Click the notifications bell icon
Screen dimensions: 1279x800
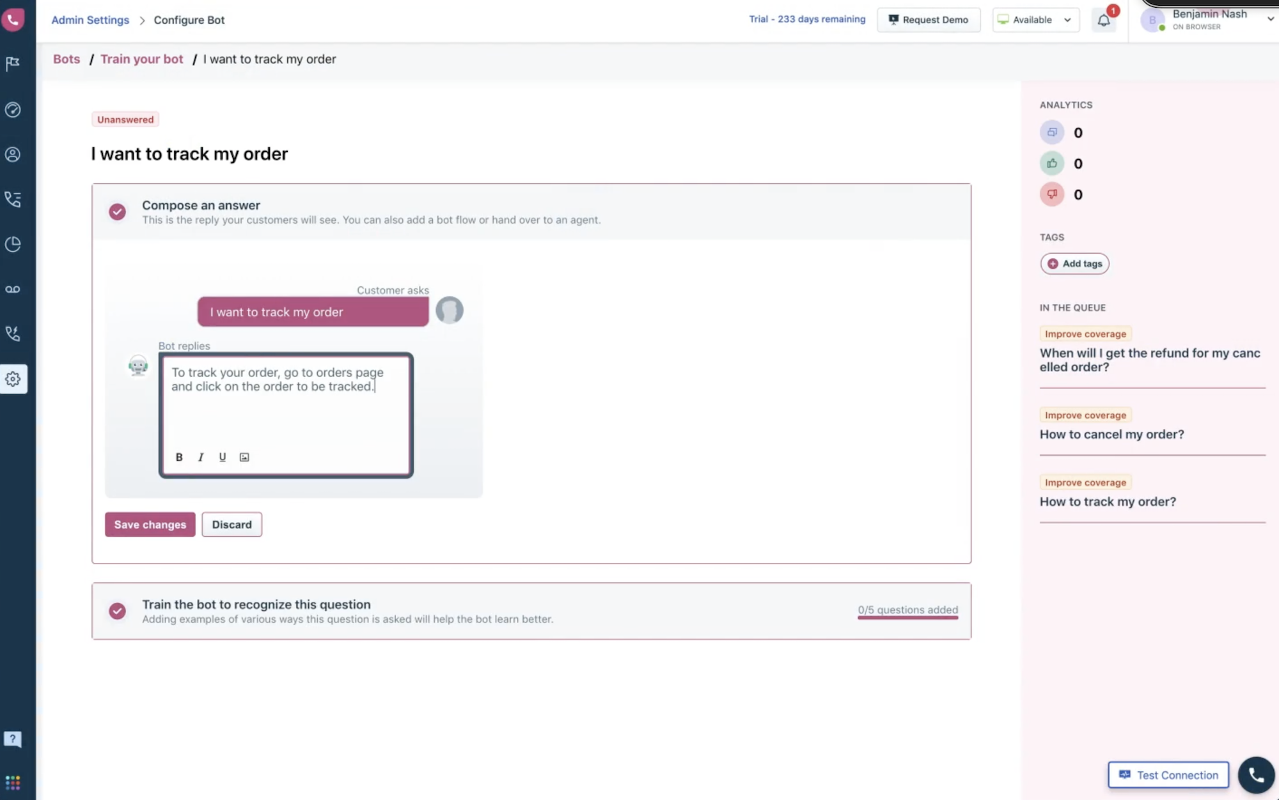[1104, 20]
